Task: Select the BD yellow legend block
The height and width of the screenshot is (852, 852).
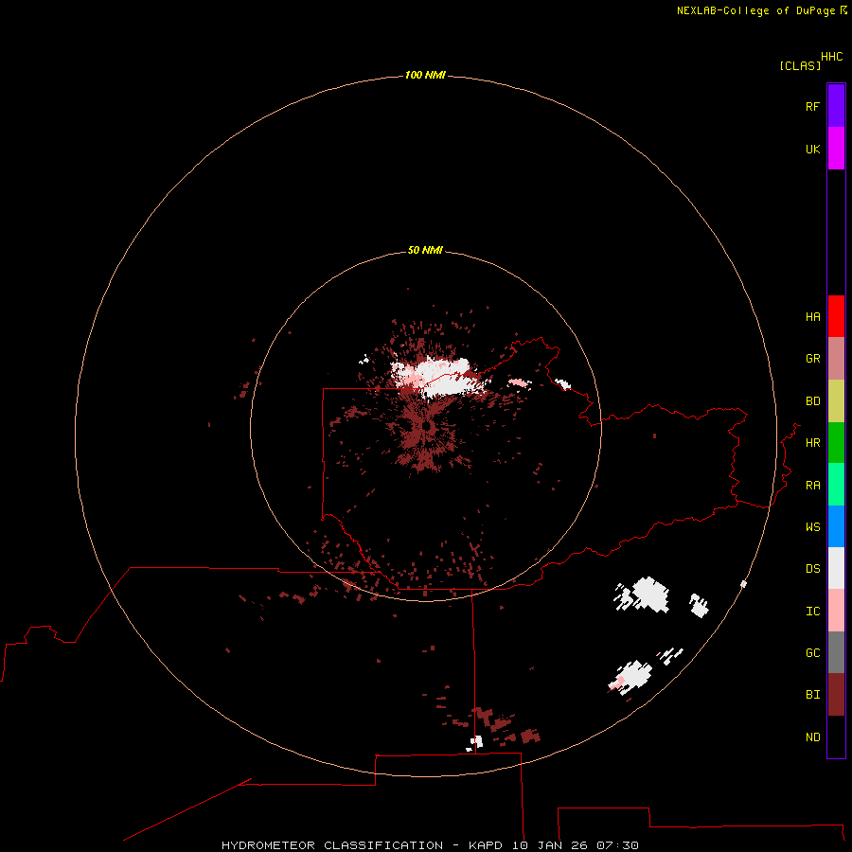Action: click(836, 401)
